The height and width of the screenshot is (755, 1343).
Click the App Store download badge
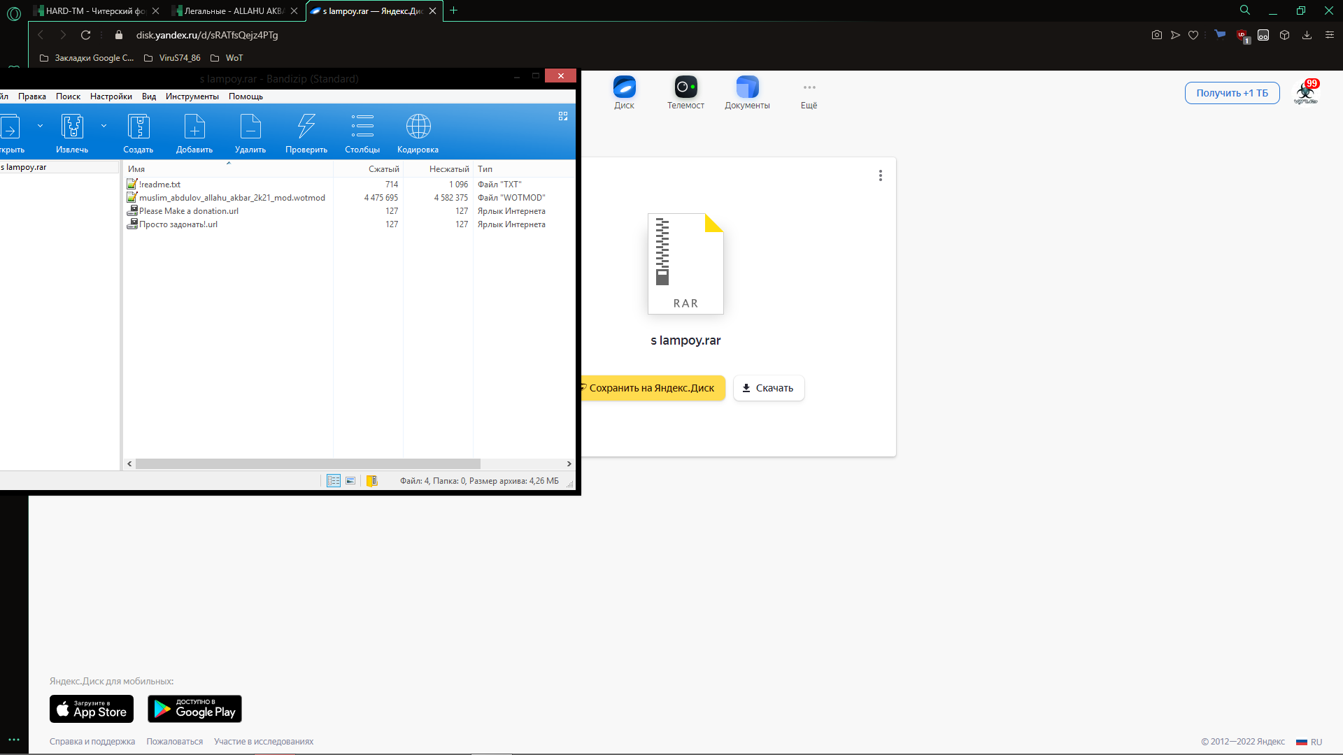click(x=92, y=709)
